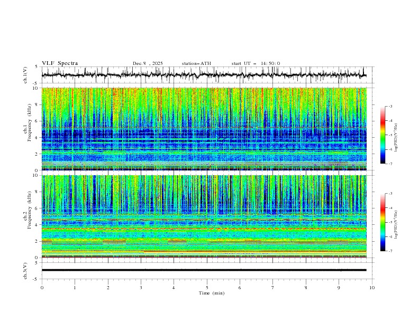Click the Dec. 8, 2025 date label

(x=148, y=63)
